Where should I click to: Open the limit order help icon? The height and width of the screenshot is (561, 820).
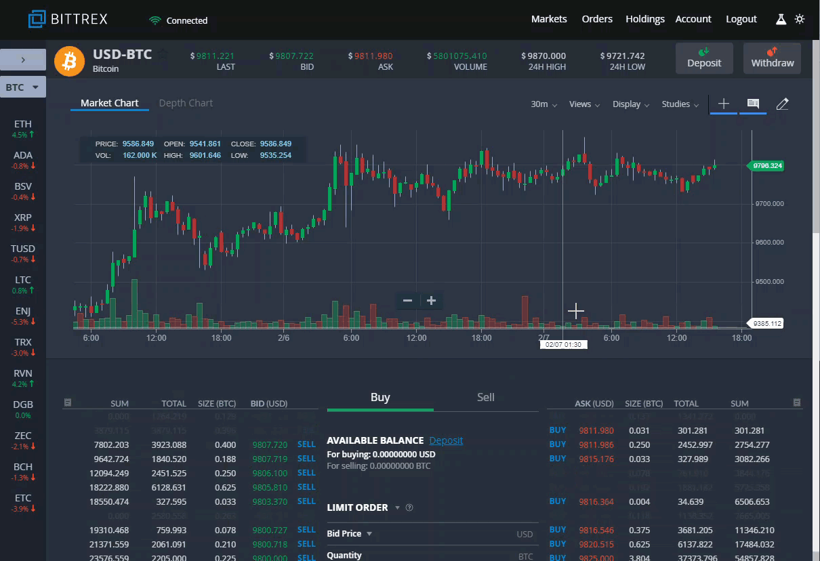(x=409, y=507)
